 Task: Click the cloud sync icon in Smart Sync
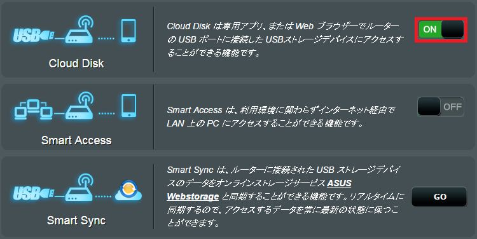tap(128, 191)
